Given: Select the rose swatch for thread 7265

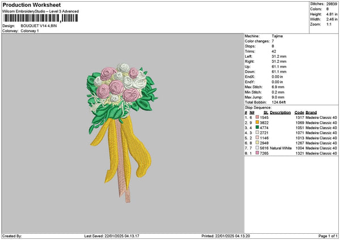Looking at the screenshot, I should click(x=257, y=153).
